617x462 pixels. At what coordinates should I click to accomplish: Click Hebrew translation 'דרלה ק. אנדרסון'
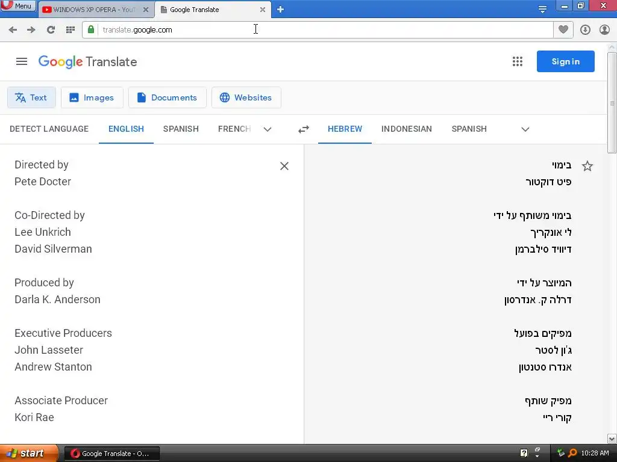tap(538, 300)
